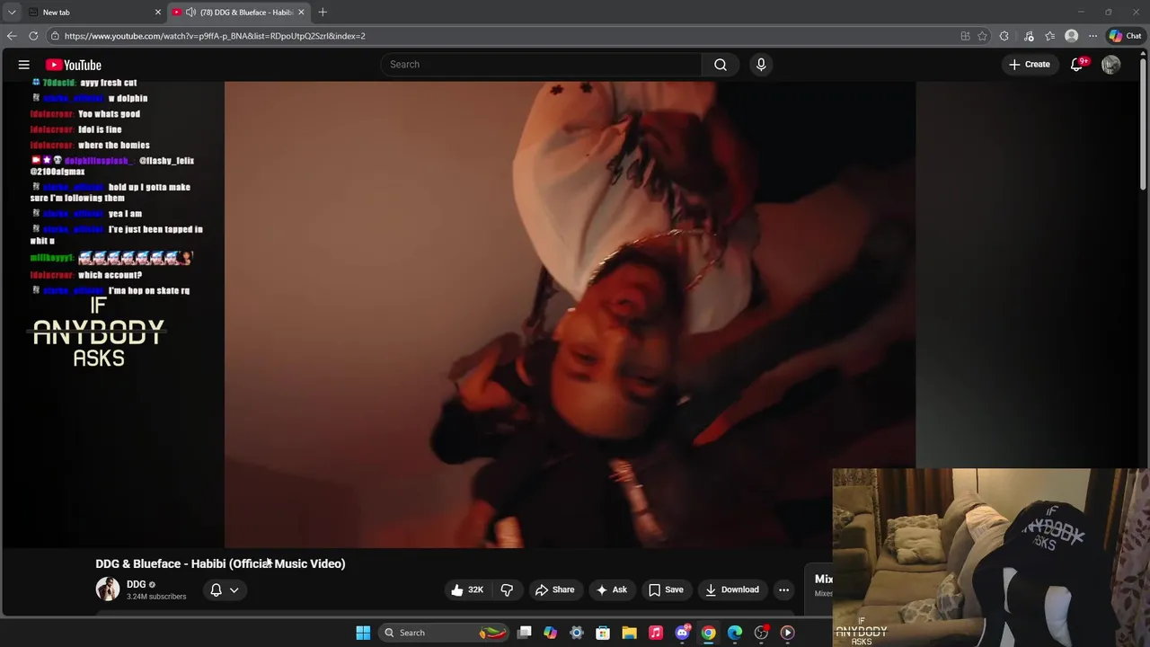
Task: Close the New tab browser tab
Action: (158, 13)
